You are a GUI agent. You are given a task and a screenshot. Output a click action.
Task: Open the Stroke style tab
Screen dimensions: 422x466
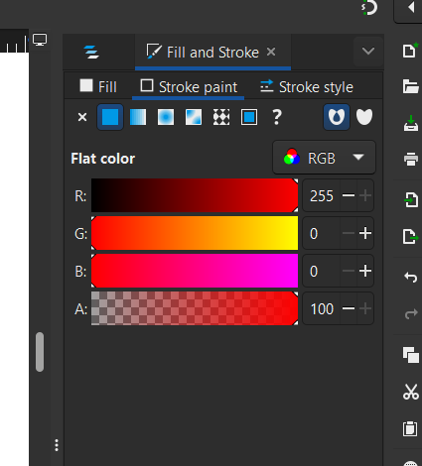307,87
